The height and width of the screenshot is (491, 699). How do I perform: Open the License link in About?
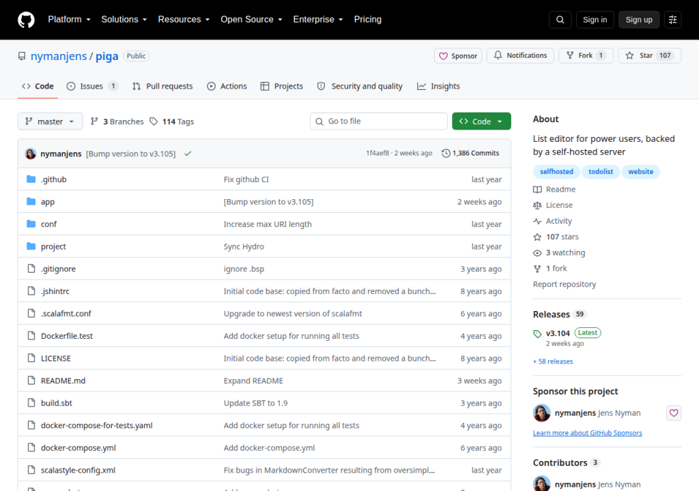(x=553, y=205)
